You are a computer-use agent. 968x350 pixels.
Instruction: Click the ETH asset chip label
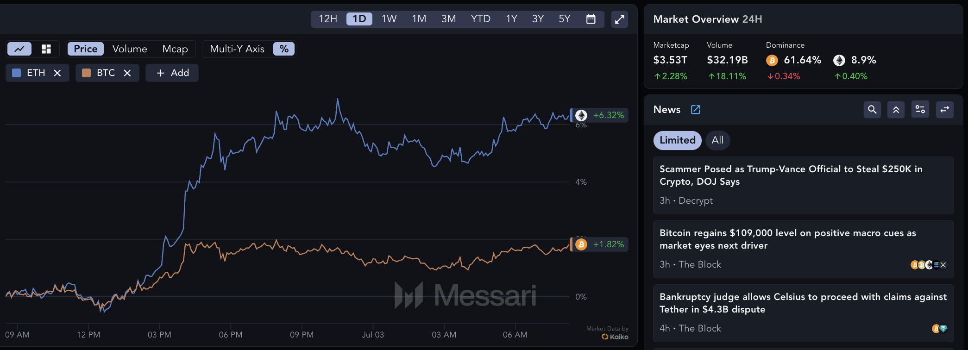point(36,73)
